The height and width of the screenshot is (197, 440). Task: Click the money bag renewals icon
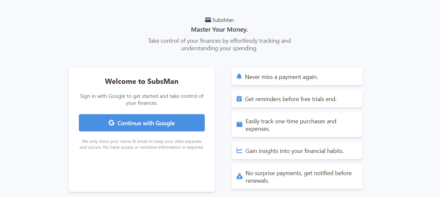coord(239,176)
